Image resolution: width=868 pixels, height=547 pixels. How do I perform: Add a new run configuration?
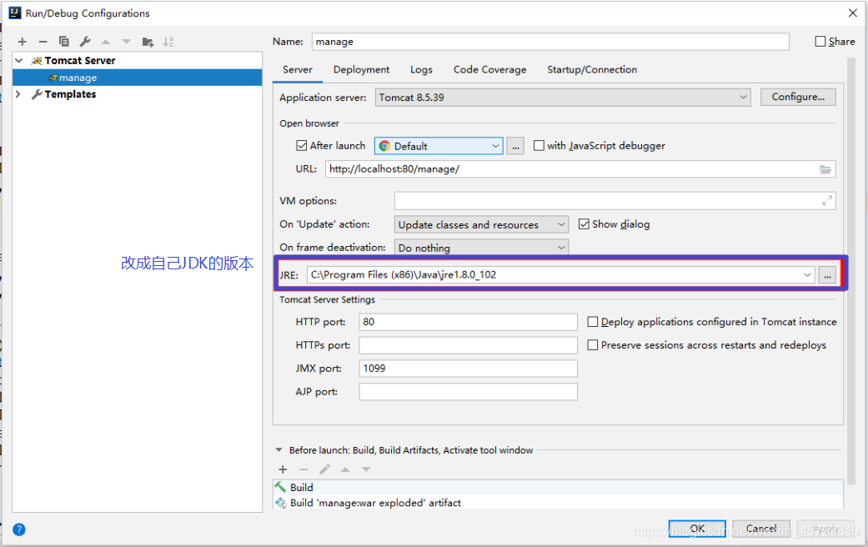[x=22, y=41]
